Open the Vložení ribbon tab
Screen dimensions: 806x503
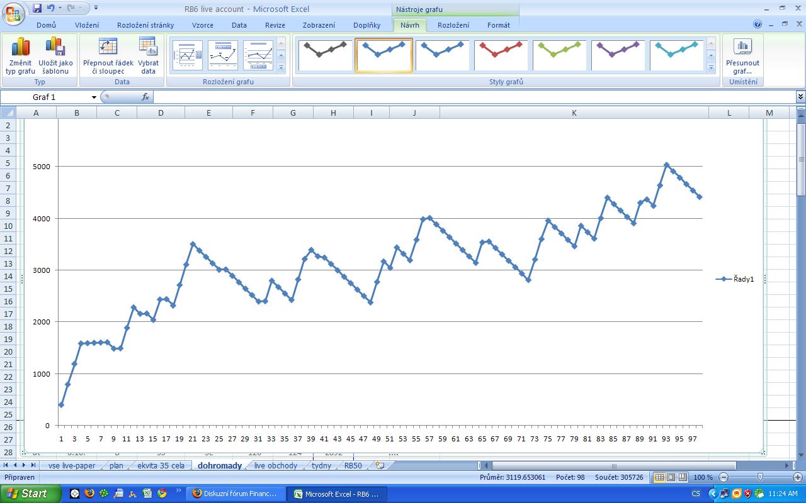pos(87,25)
